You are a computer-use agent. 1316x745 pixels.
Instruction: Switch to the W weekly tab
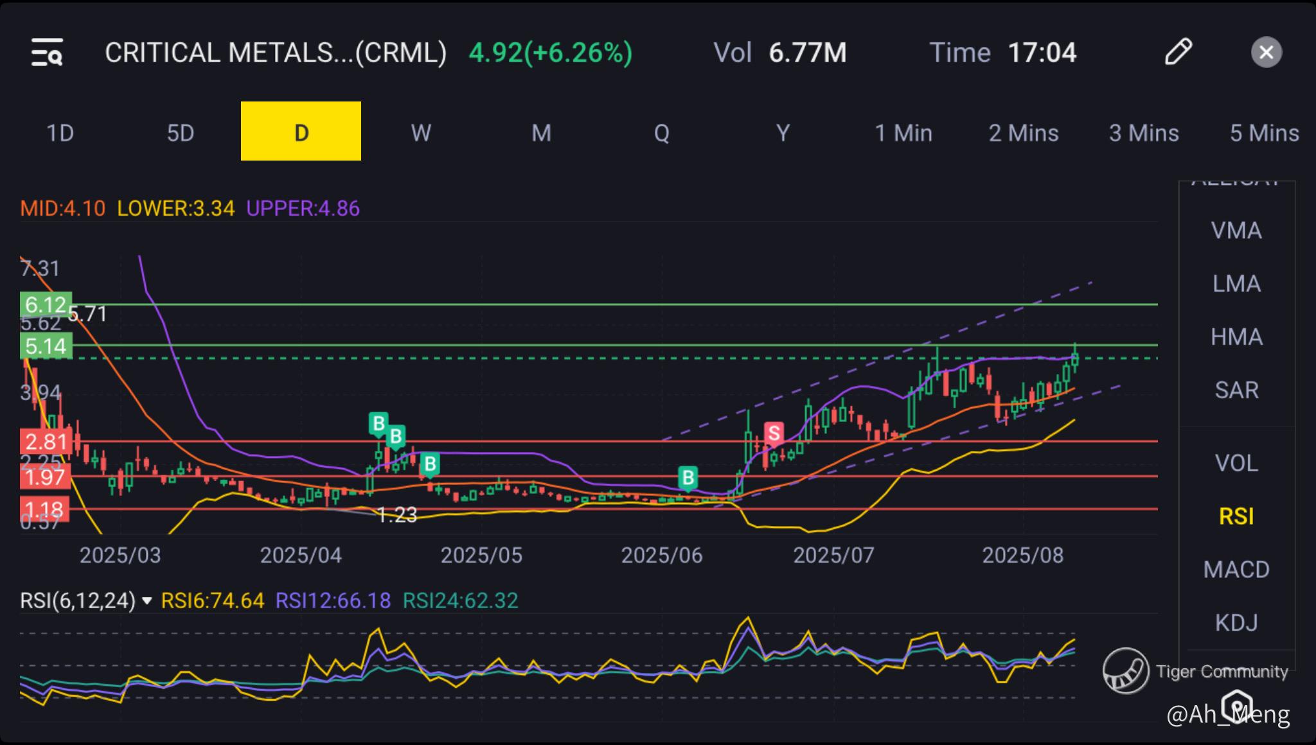421,133
